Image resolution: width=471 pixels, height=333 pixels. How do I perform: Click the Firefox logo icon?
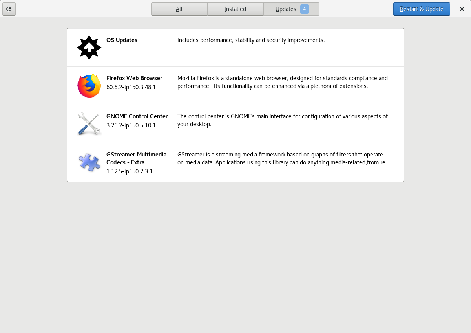[x=89, y=85]
